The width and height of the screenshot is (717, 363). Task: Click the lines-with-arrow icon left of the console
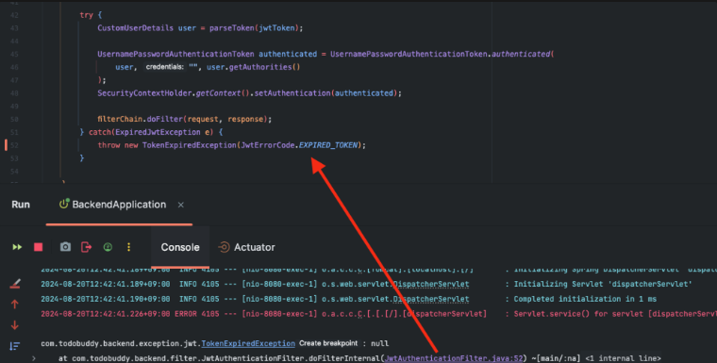pos(15,346)
